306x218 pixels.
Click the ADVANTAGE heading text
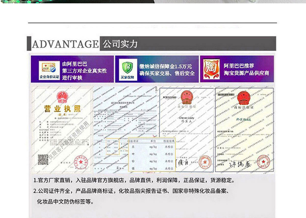(65, 44)
